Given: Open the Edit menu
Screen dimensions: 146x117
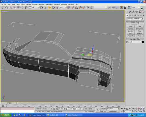Looking at the screenshot, I should 5,4.
